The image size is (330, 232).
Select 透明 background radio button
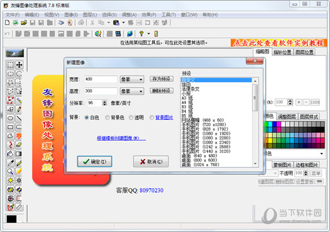click(131, 117)
